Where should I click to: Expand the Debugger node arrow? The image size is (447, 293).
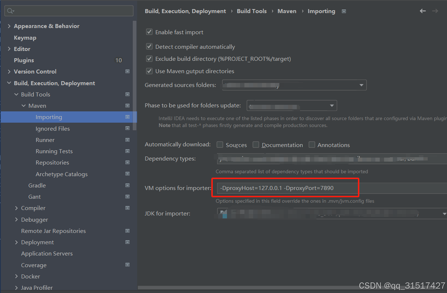tap(16, 219)
